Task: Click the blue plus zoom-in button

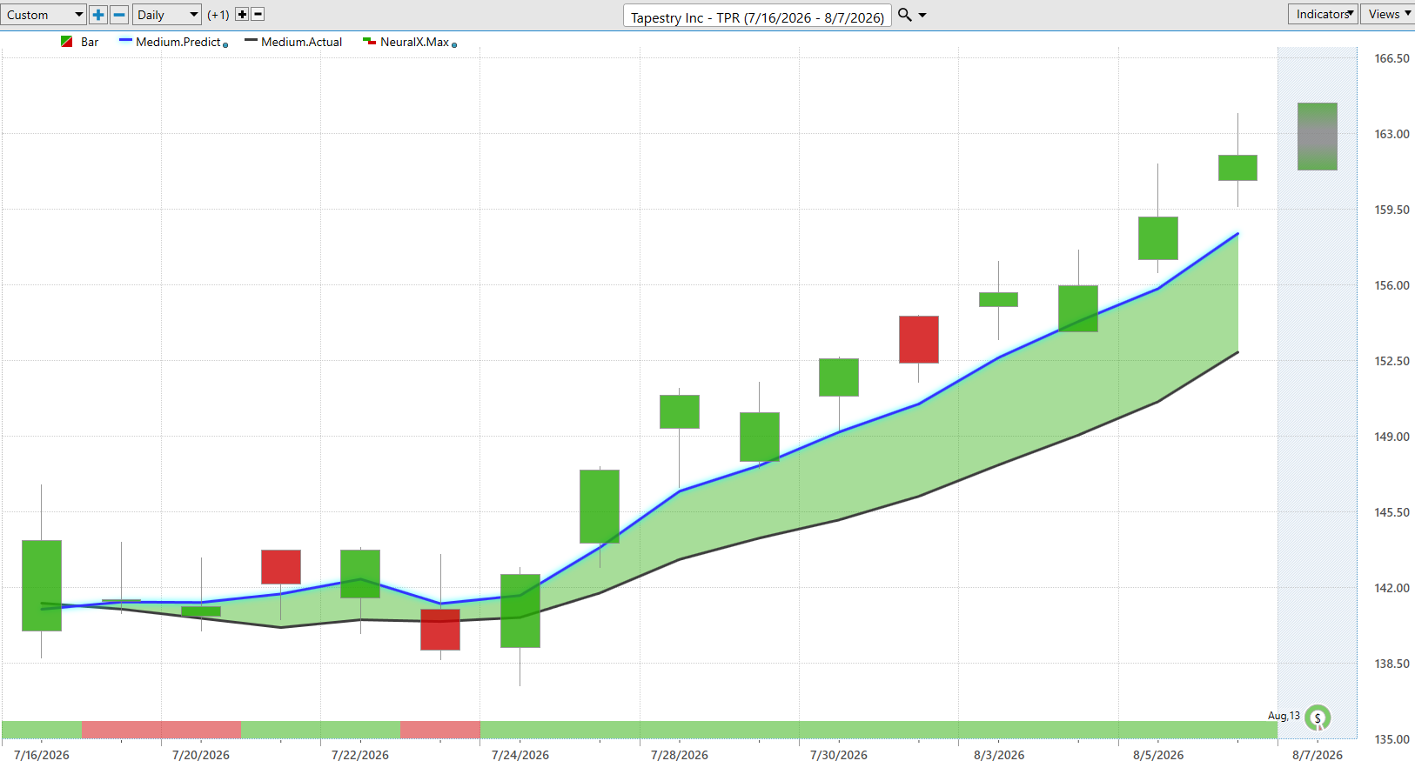Action: (98, 15)
